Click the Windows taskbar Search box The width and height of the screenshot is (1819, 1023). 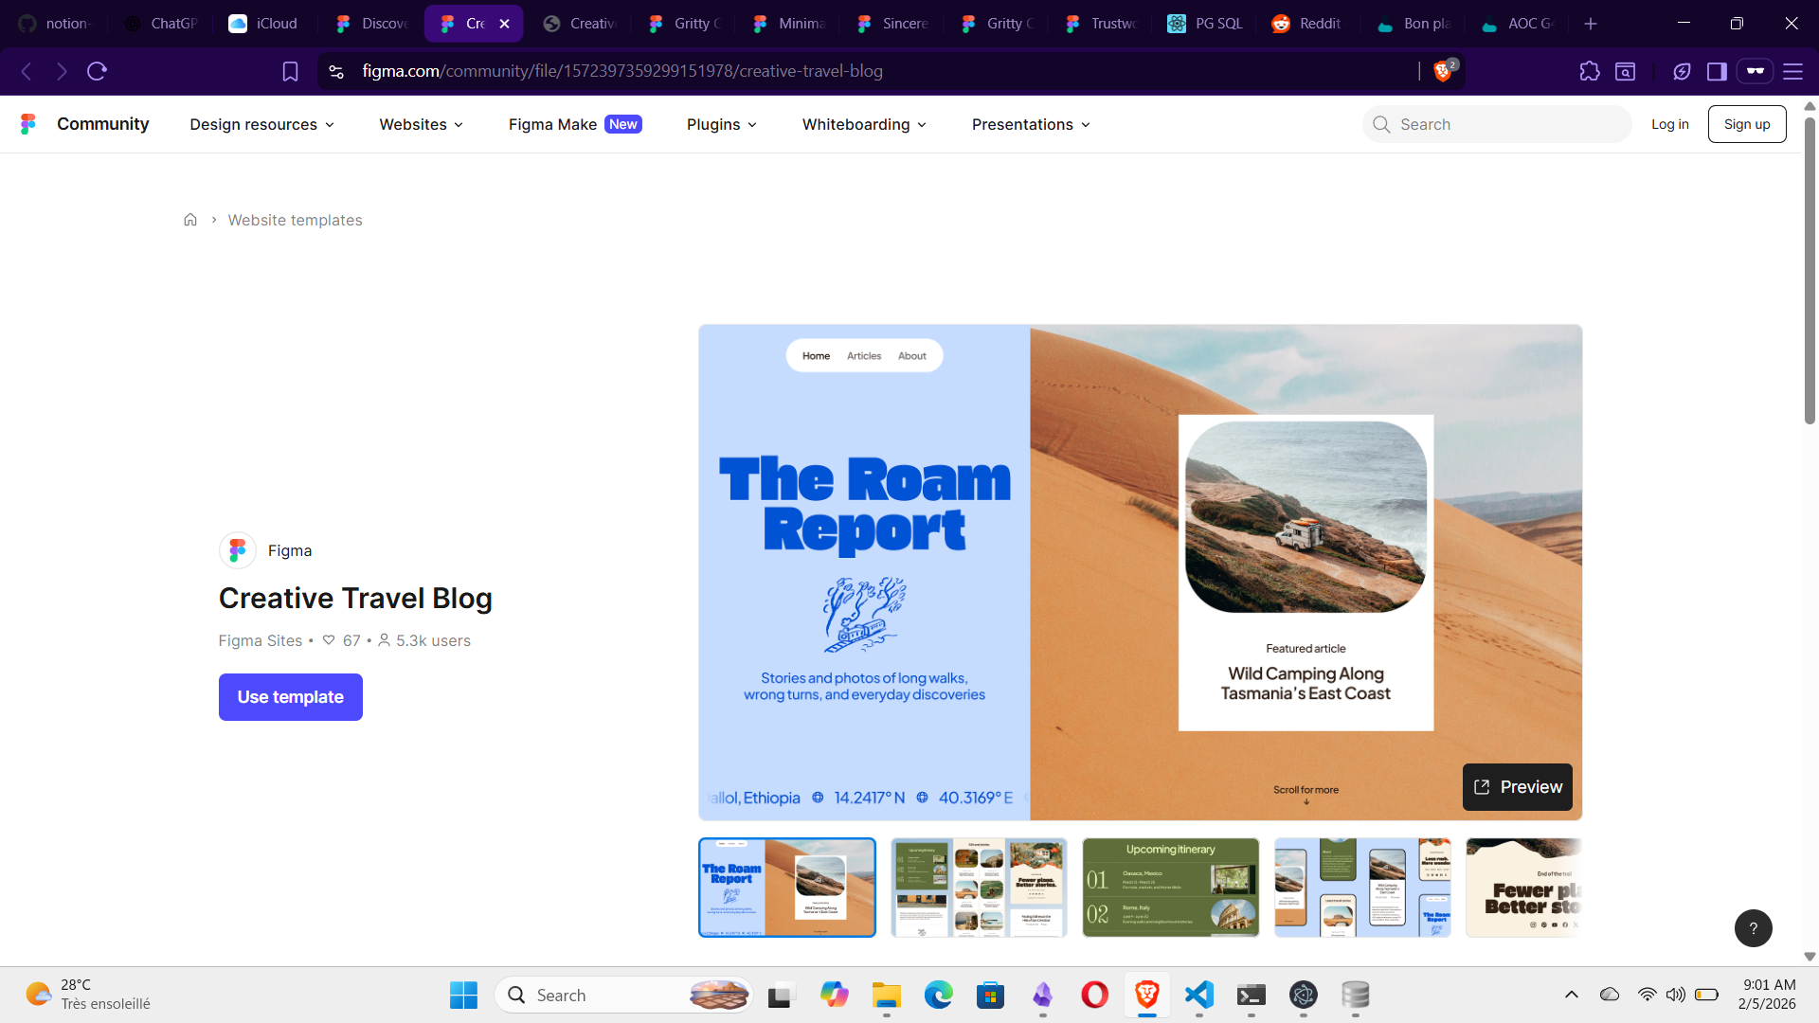click(623, 995)
